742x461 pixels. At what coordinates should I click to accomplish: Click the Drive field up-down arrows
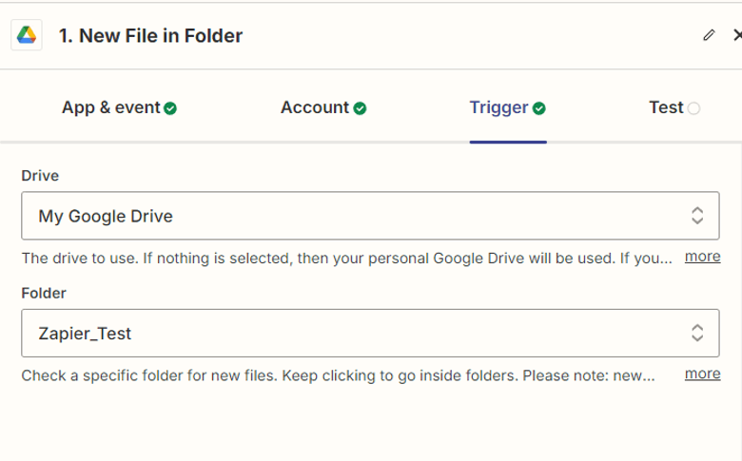(x=697, y=216)
